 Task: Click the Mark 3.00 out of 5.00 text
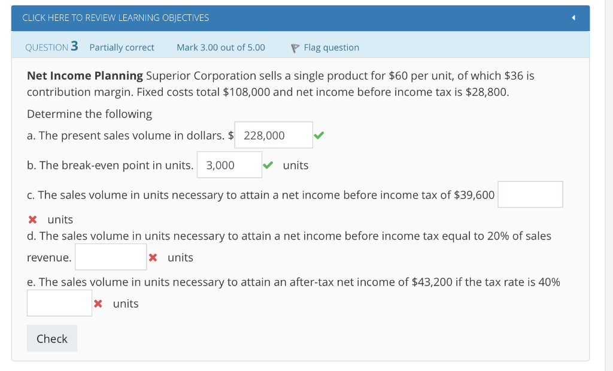220,47
